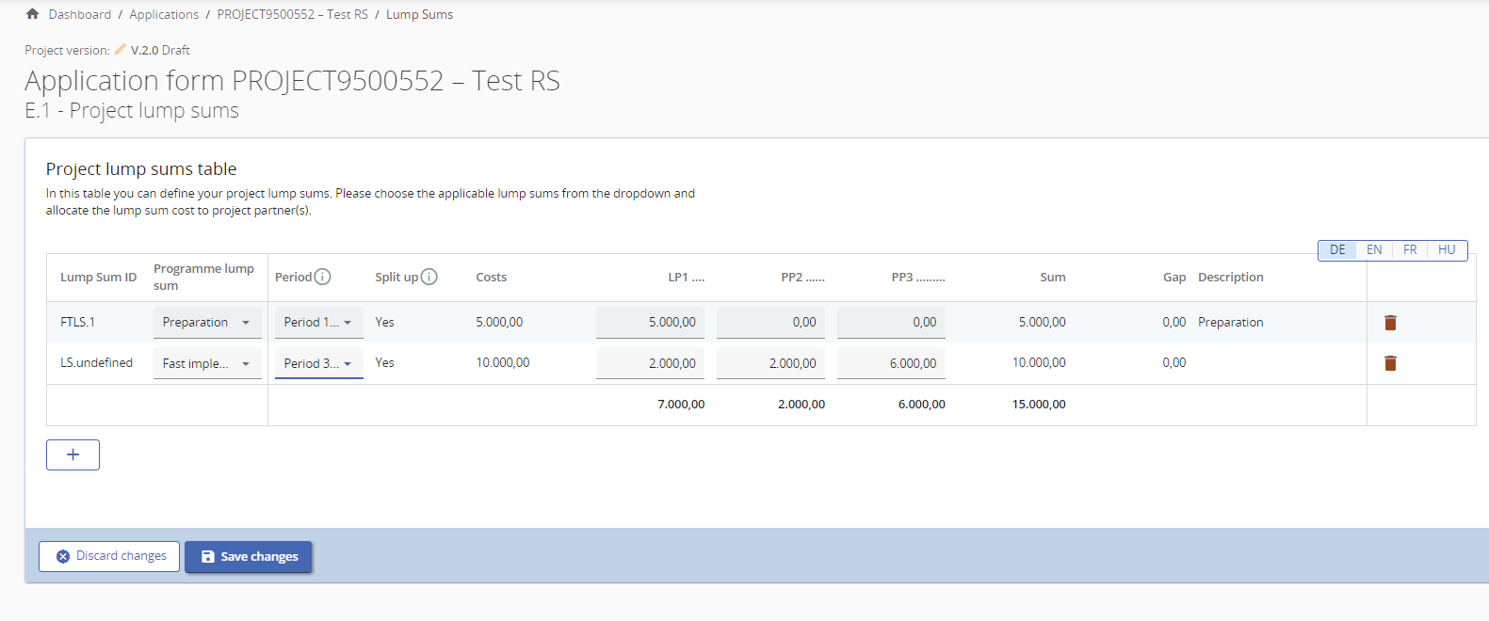The image size is (1489, 621).
Task: Expand the Period 1 dropdown
Action: click(318, 323)
